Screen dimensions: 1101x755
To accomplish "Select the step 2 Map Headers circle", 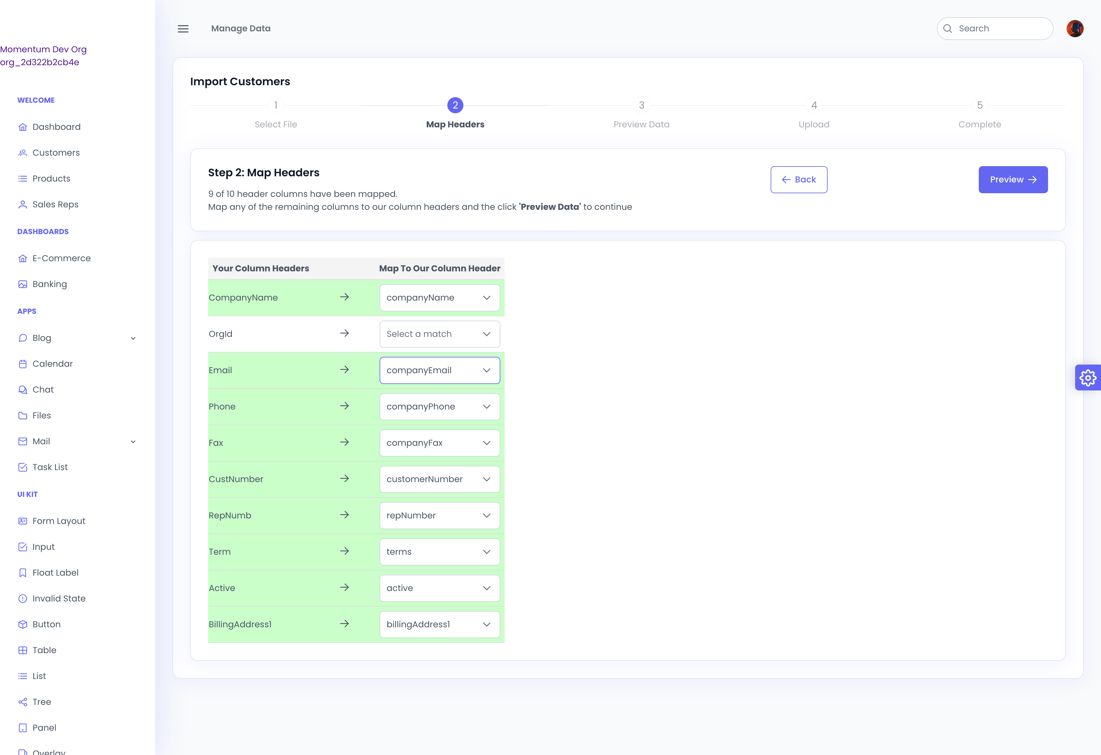I will tap(455, 105).
